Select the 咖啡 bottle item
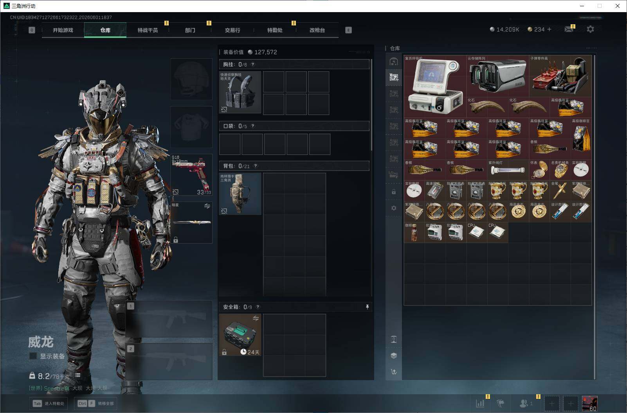 click(414, 232)
